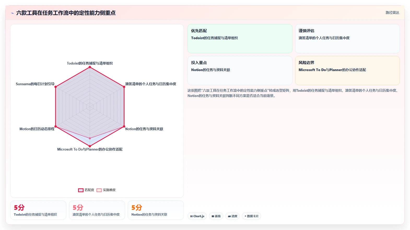Screen dimensions: 410x230
Task: Click radar label Sunsama的每日计划引导
Action: (35, 84)
